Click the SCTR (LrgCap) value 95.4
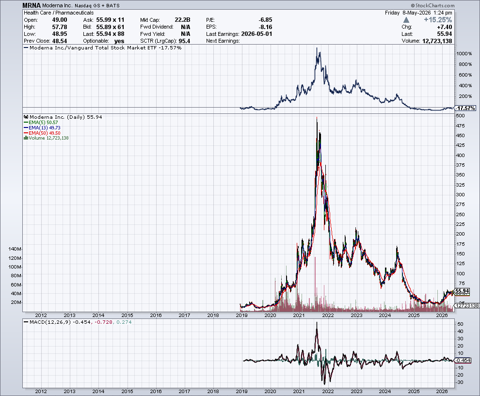Viewport: 480px width, 396px height. pyautogui.click(x=184, y=41)
